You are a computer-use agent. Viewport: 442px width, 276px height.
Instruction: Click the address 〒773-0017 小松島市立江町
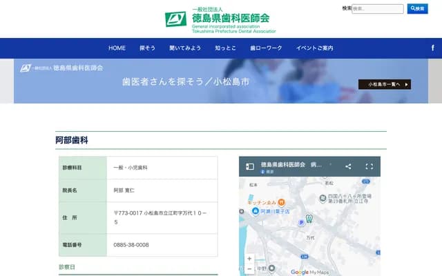point(160,217)
